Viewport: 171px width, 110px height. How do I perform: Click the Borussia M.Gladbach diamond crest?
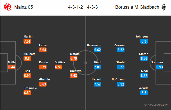pyautogui.click(x=164, y=7)
